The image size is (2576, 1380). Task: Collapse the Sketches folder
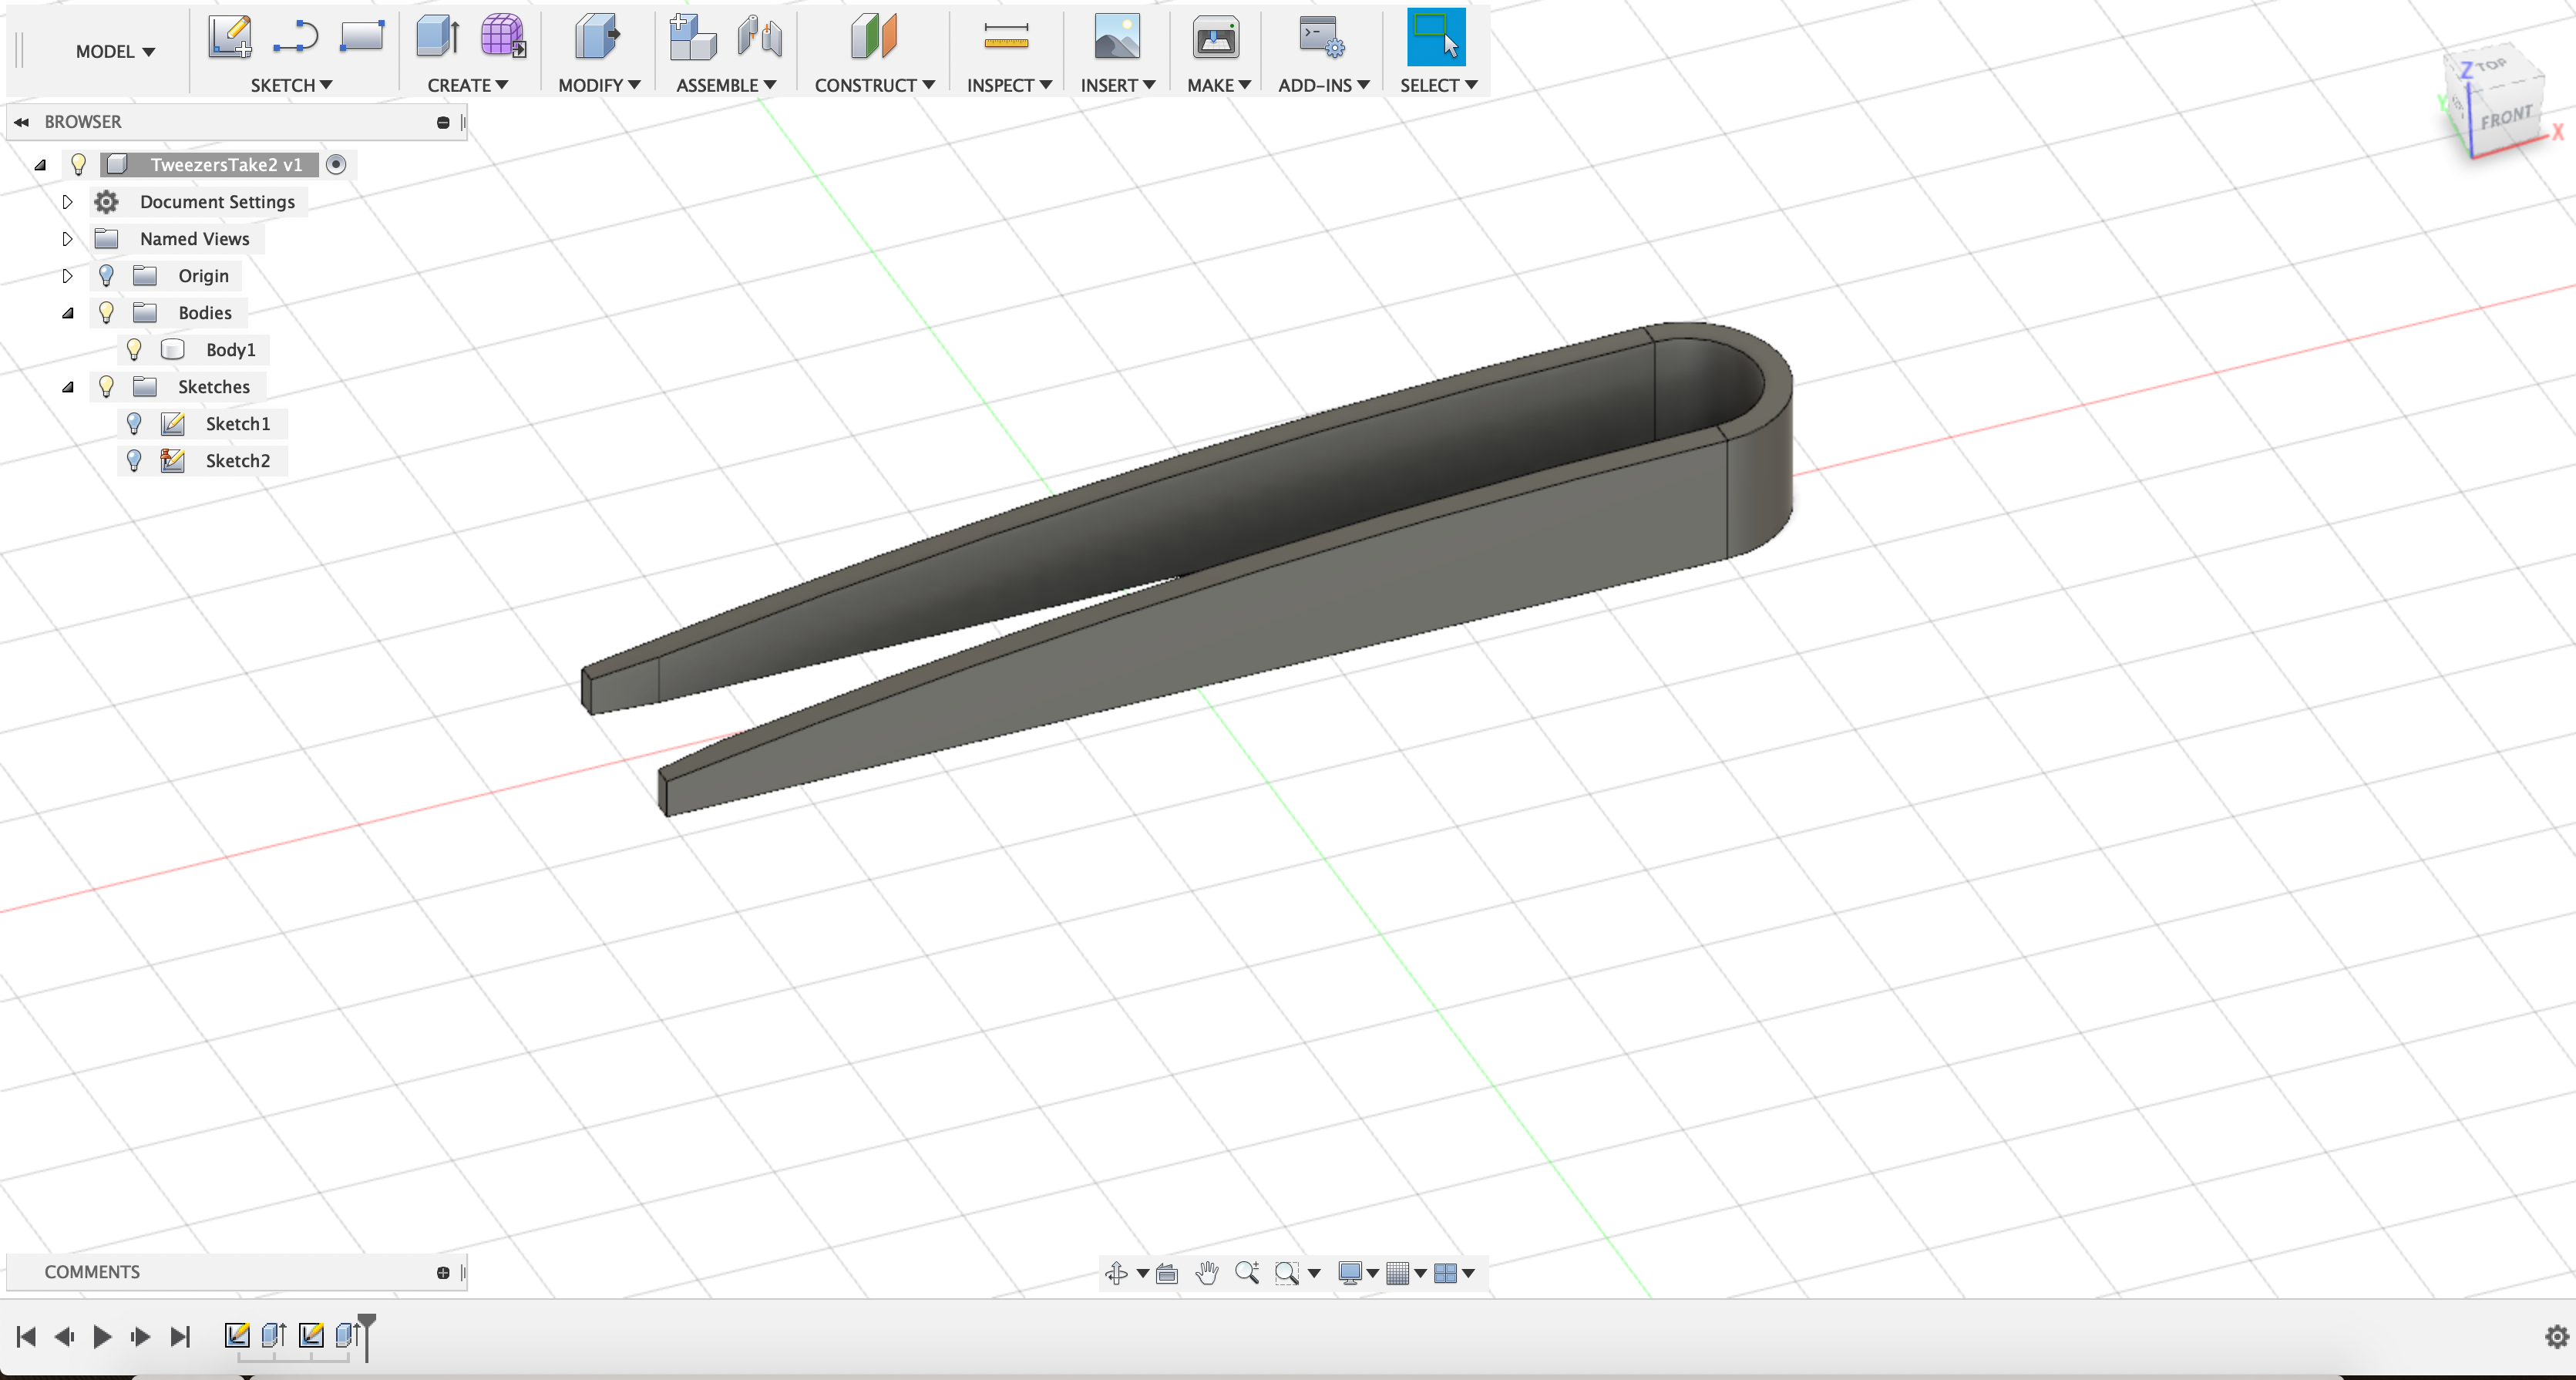point(67,387)
